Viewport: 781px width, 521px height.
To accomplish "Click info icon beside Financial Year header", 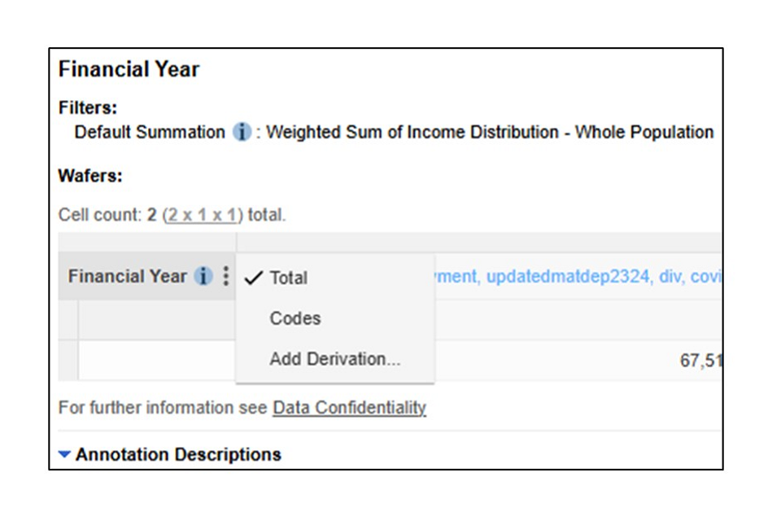I will (x=203, y=277).
